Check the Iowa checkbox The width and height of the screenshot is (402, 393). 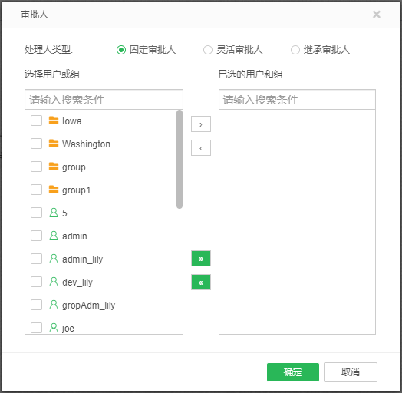(36, 121)
